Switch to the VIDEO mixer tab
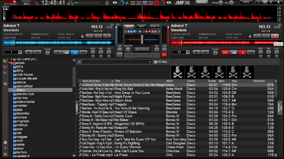This screenshot has height=159, width=284. click(141, 26)
